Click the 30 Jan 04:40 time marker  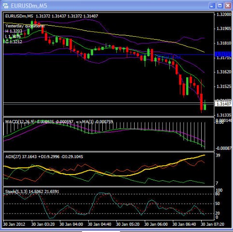(x=99, y=224)
